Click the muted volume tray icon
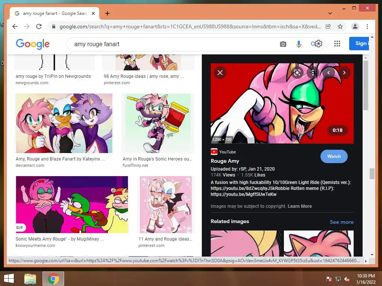This screenshot has width=382, height=286. coord(347,279)
